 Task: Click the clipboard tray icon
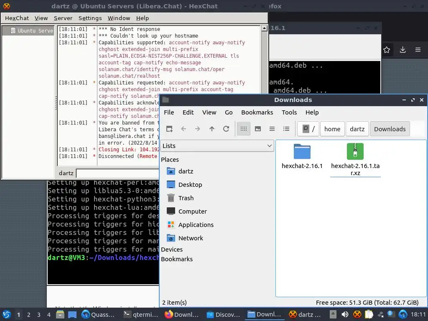click(369, 315)
